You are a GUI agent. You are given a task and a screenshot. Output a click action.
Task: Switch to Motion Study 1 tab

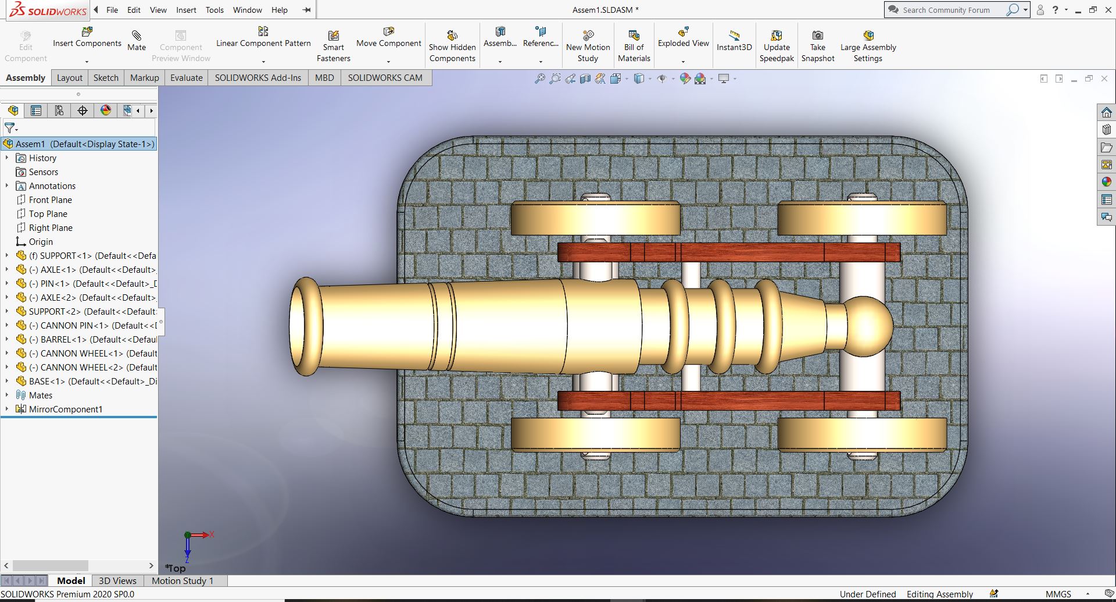tap(183, 580)
